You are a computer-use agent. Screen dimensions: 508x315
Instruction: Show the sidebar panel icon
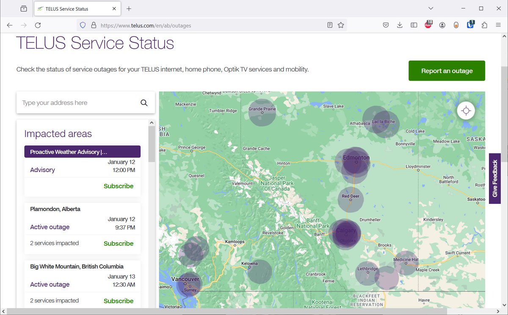(414, 25)
